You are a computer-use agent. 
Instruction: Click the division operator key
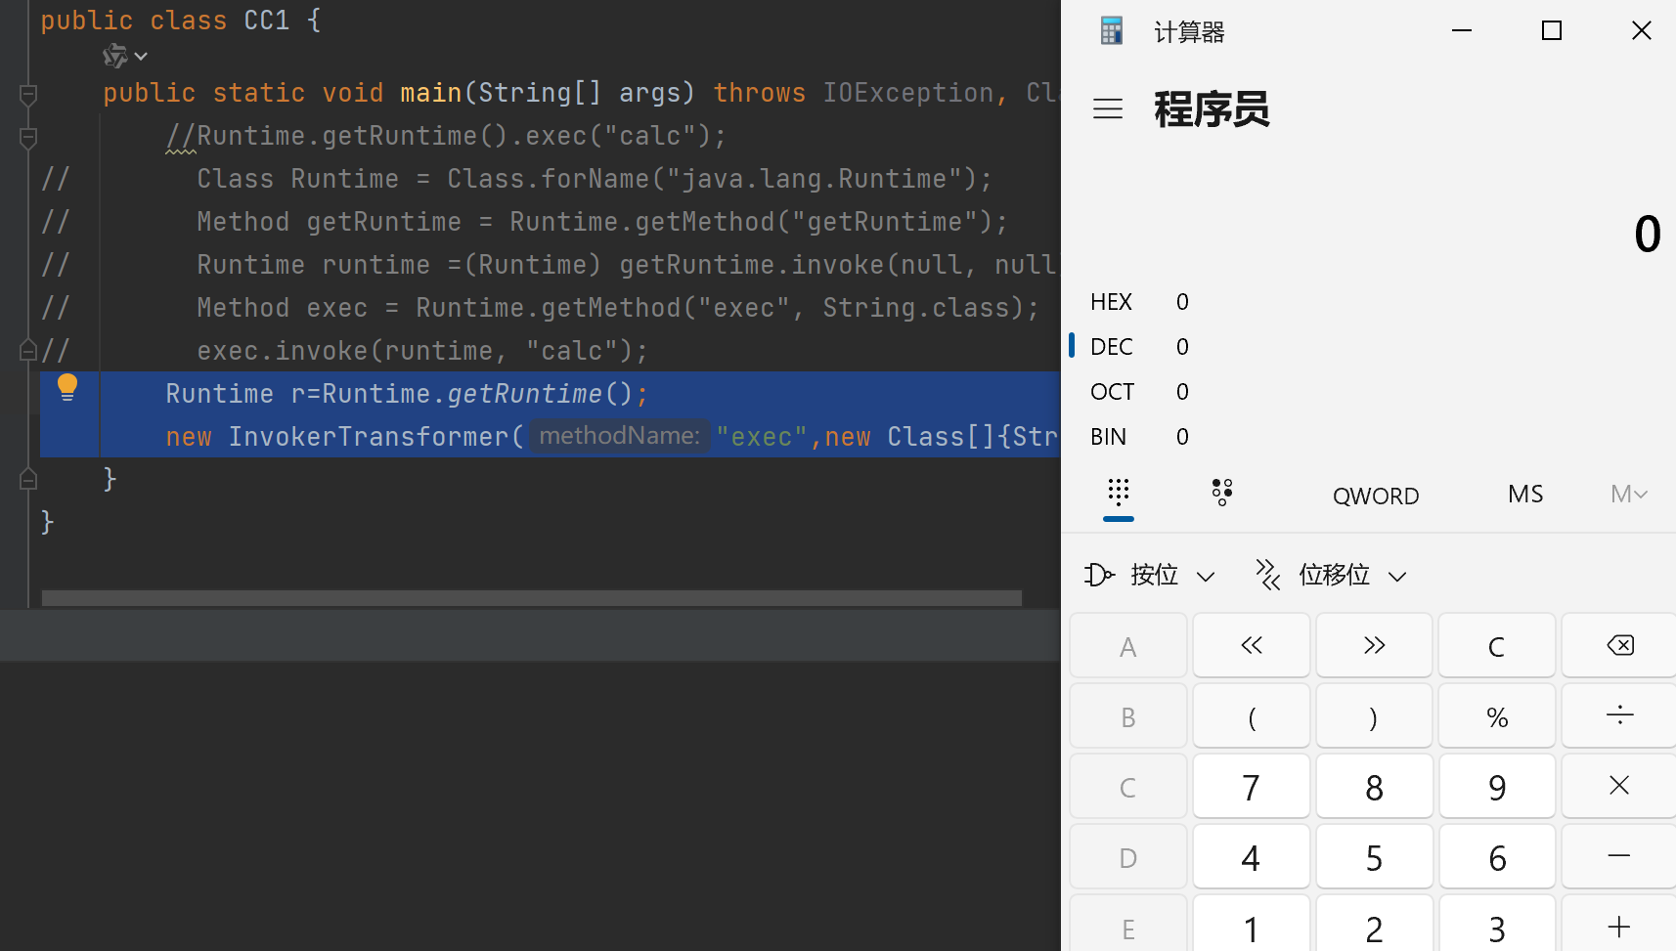[x=1619, y=716]
